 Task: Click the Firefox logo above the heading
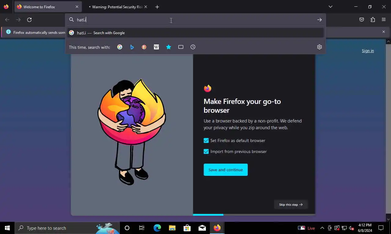pos(208,88)
